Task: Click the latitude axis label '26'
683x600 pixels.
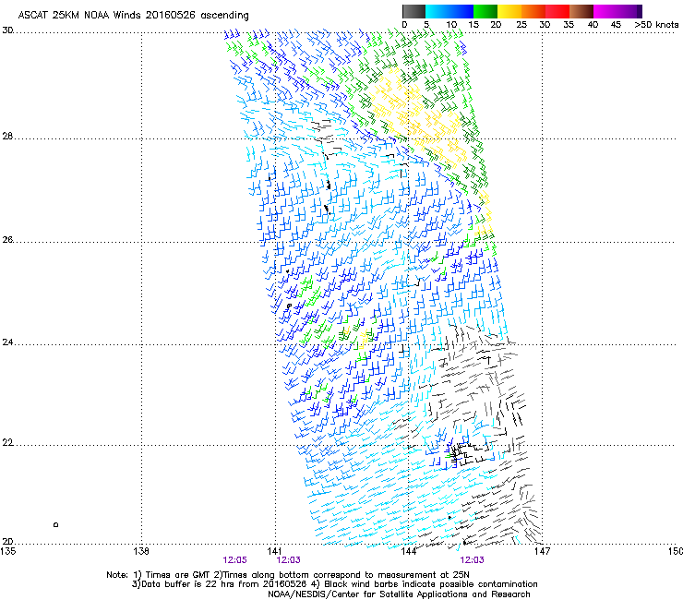Action: click(7, 240)
